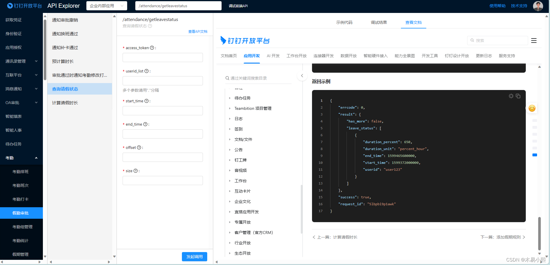The image size is (550, 265).
Task: Go to previous article 计算请假时长
Action: pyautogui.click(x=335, y=237)
